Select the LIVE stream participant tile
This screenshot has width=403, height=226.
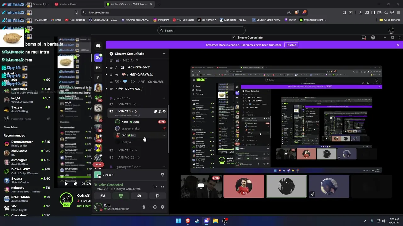[201, 186]
